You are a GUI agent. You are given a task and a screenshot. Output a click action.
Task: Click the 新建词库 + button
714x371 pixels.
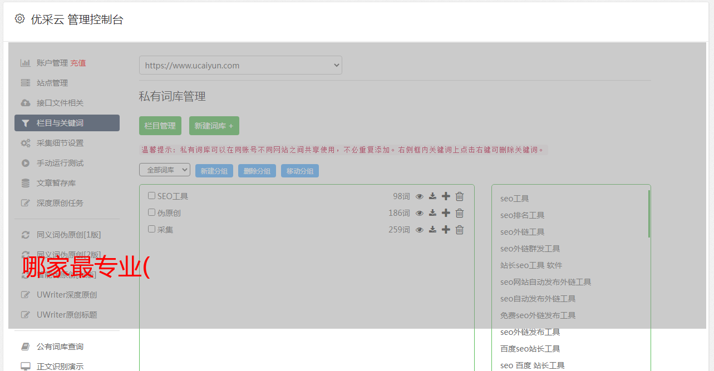click(x=214, y=126)
